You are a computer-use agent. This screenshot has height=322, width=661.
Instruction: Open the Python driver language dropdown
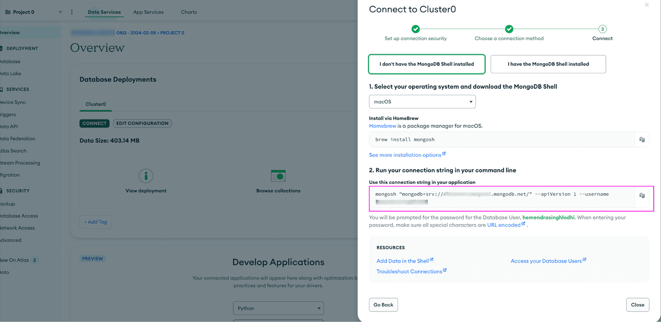[x=278, y=308]
